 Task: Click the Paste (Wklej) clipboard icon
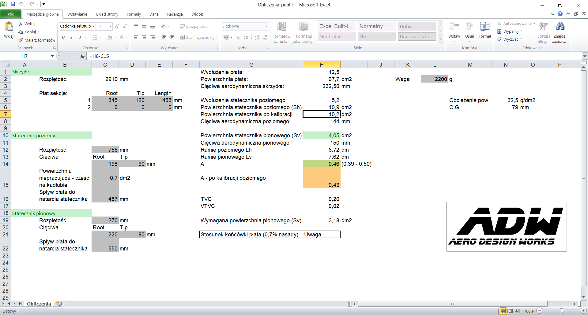[x=9, y=28]
